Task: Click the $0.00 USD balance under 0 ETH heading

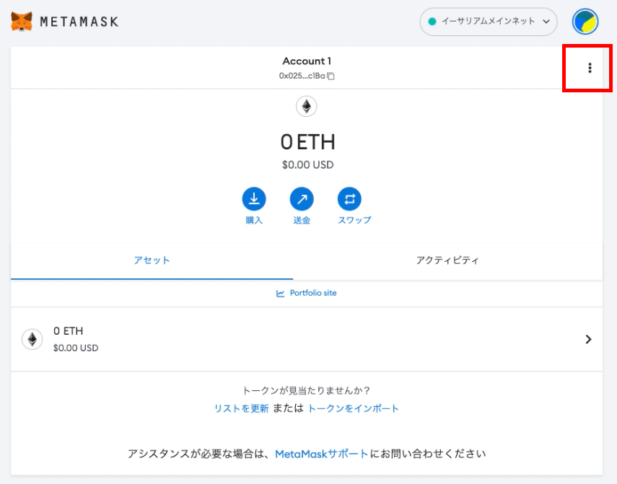Action: (x=307, y=164)
